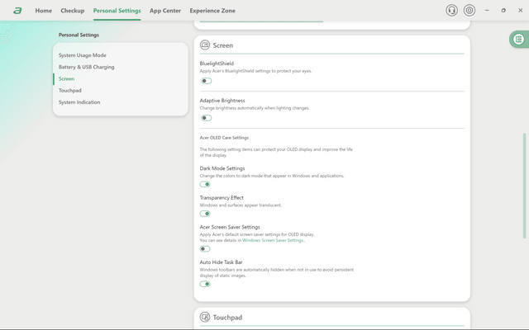This screenshot has height=330, width=529.
Task: Click the Acer OLED Care Settings label
Action: 224,138
